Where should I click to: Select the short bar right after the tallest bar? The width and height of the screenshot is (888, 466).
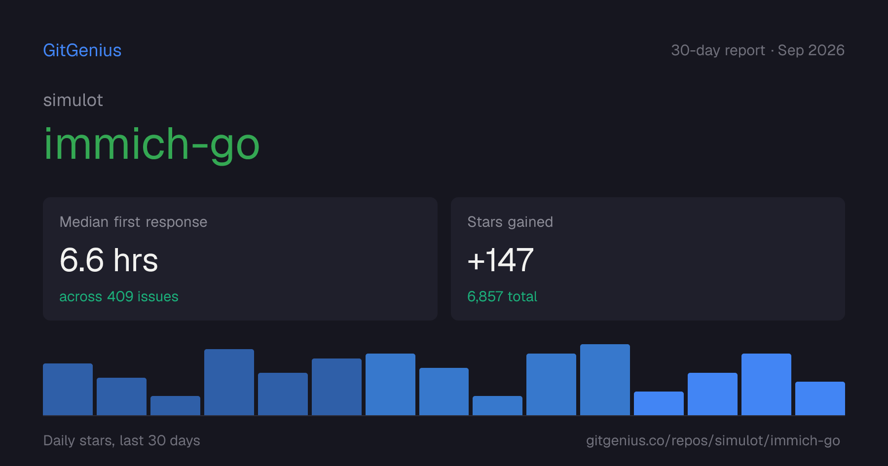tap(659, 403)
